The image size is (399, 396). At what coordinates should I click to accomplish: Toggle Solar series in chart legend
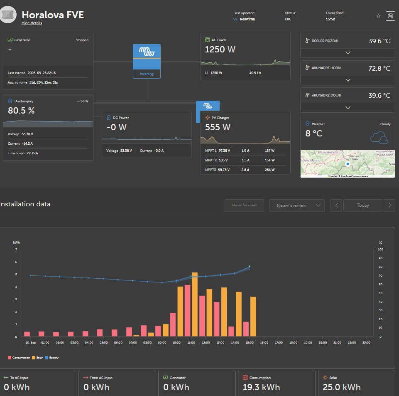pyautogui.click(x=37, y=357)
